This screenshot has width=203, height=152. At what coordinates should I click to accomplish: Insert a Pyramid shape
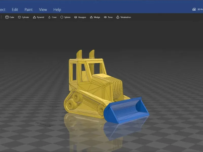tap(39, 17)
